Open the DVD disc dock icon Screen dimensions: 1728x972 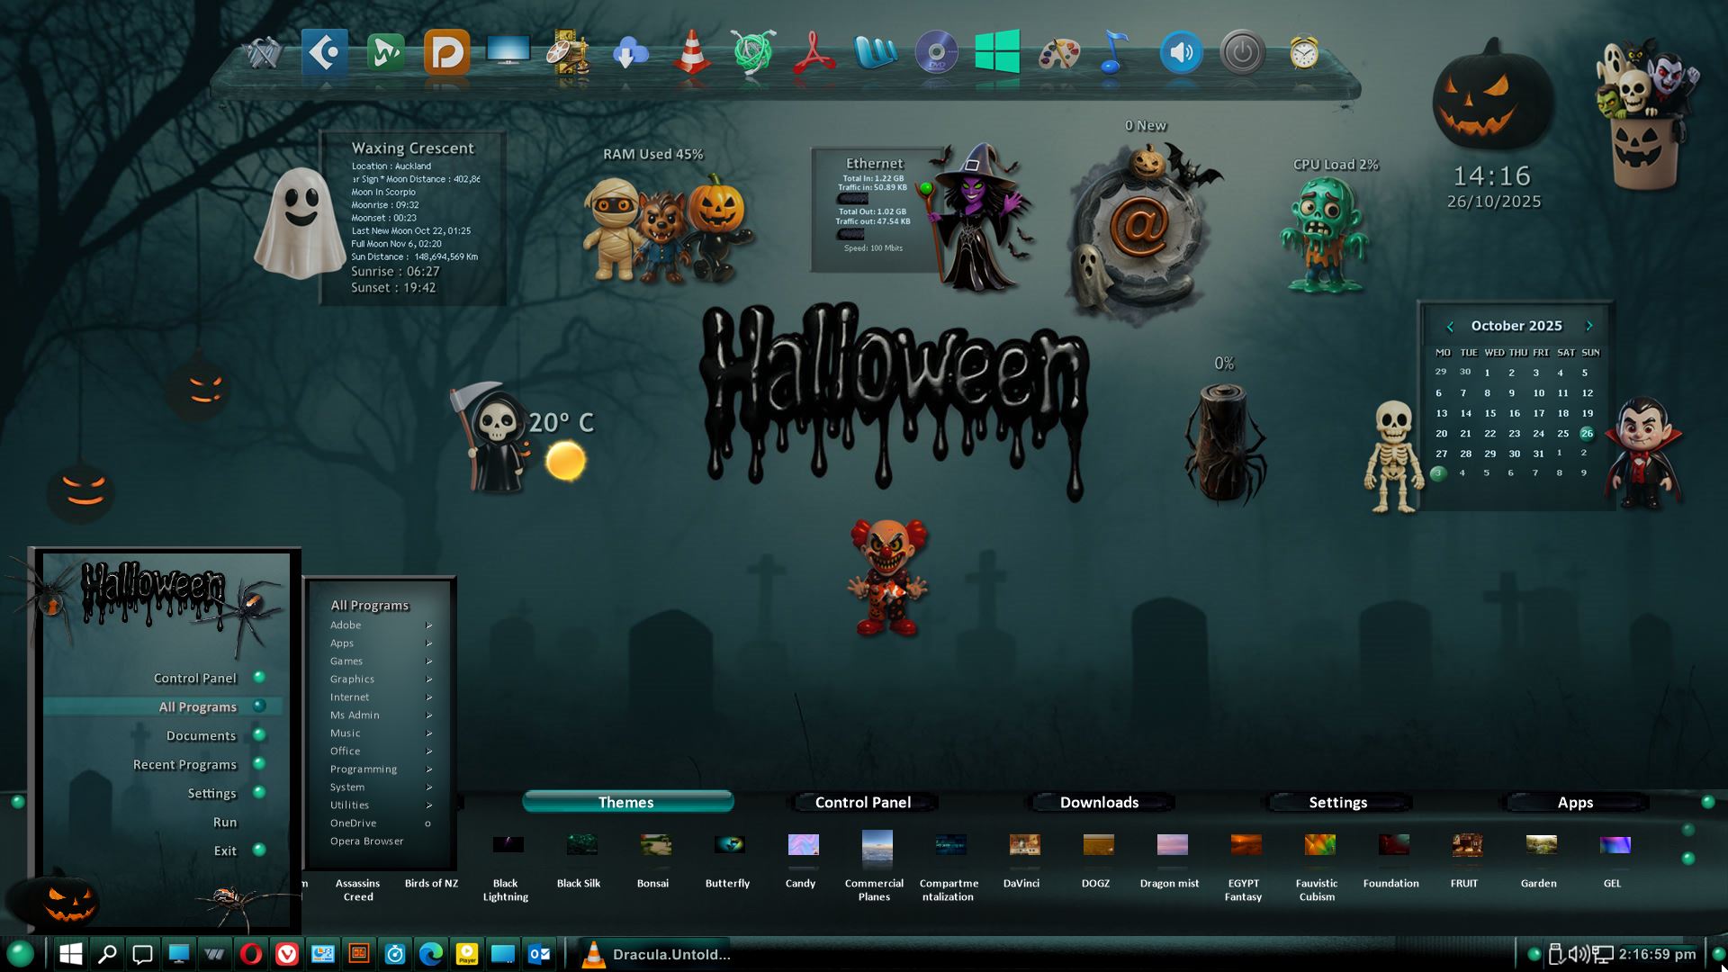pos(936,53)
